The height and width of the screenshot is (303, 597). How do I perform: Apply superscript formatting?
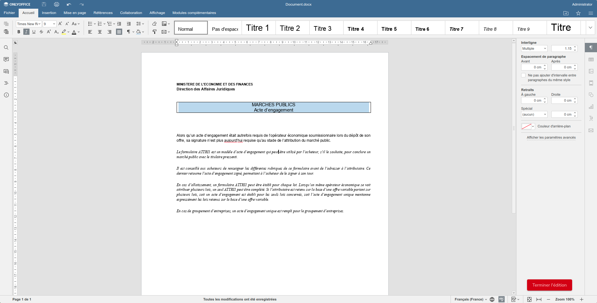click(x=49, y=32)
